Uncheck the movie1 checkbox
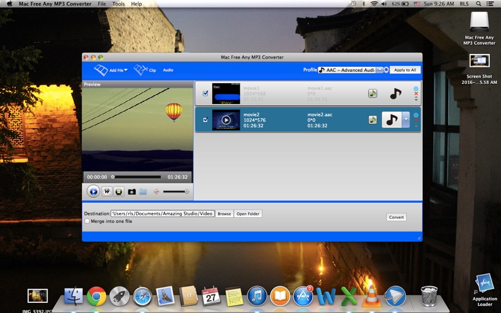 tap(205, 93)
